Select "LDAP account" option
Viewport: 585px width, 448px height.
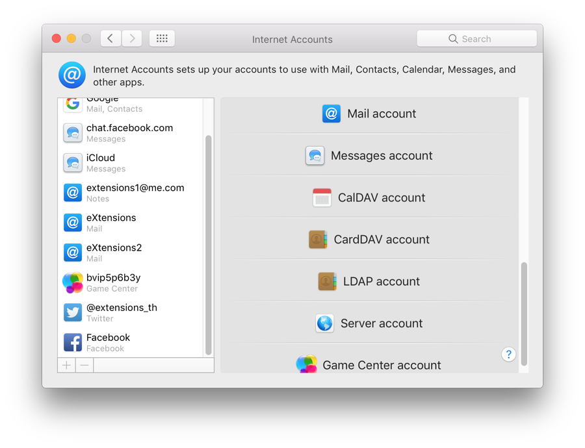click(x=369, y=281)
